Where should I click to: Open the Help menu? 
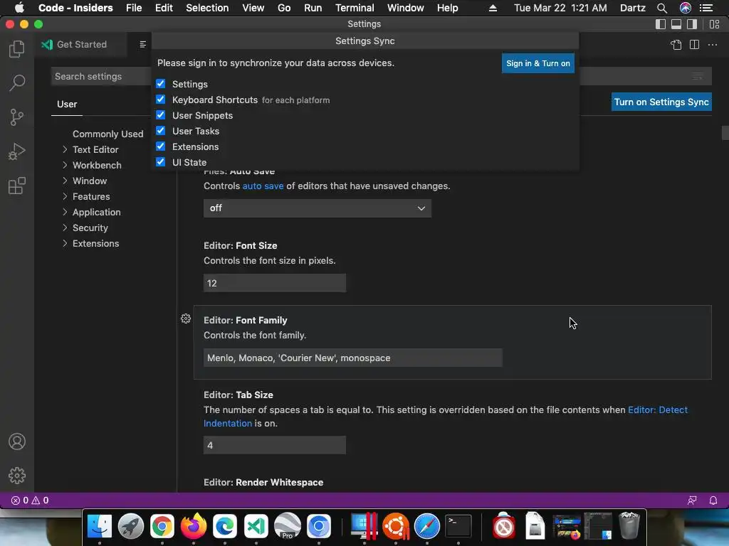pos(447,8)
